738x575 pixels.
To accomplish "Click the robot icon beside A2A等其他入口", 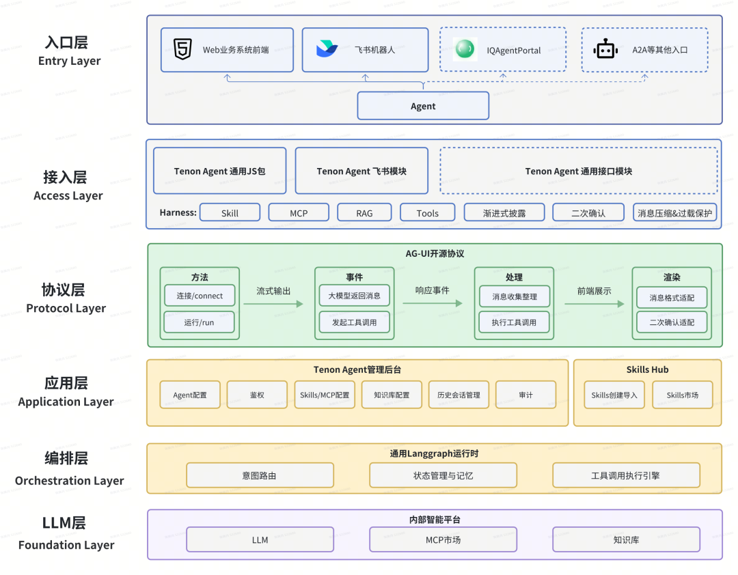I will pyautogui.click(x=605, y=48).
